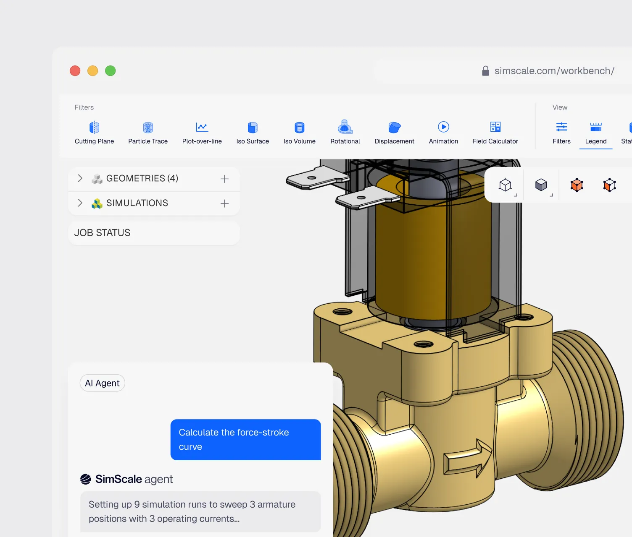Select the Particle Trace filter

coord(148,133)
